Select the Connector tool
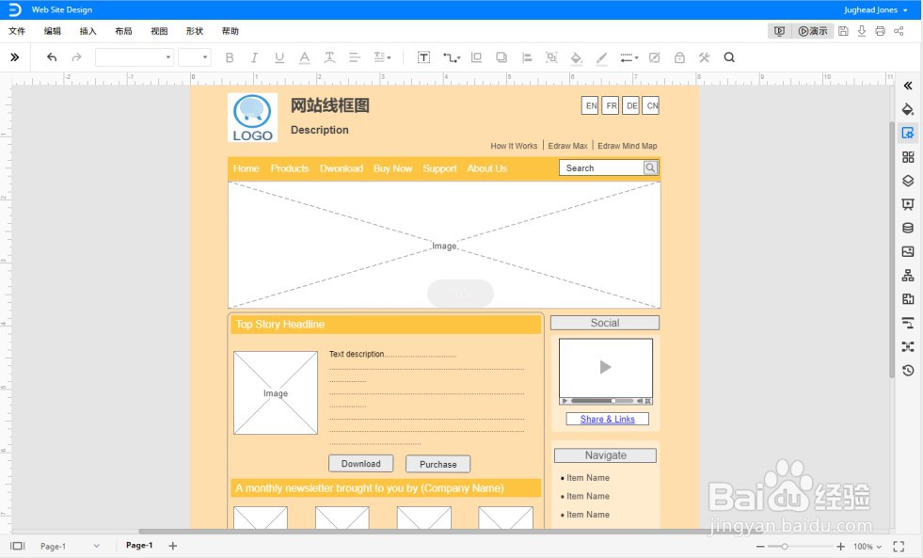923x558 pixels. [x=452, y=57]
